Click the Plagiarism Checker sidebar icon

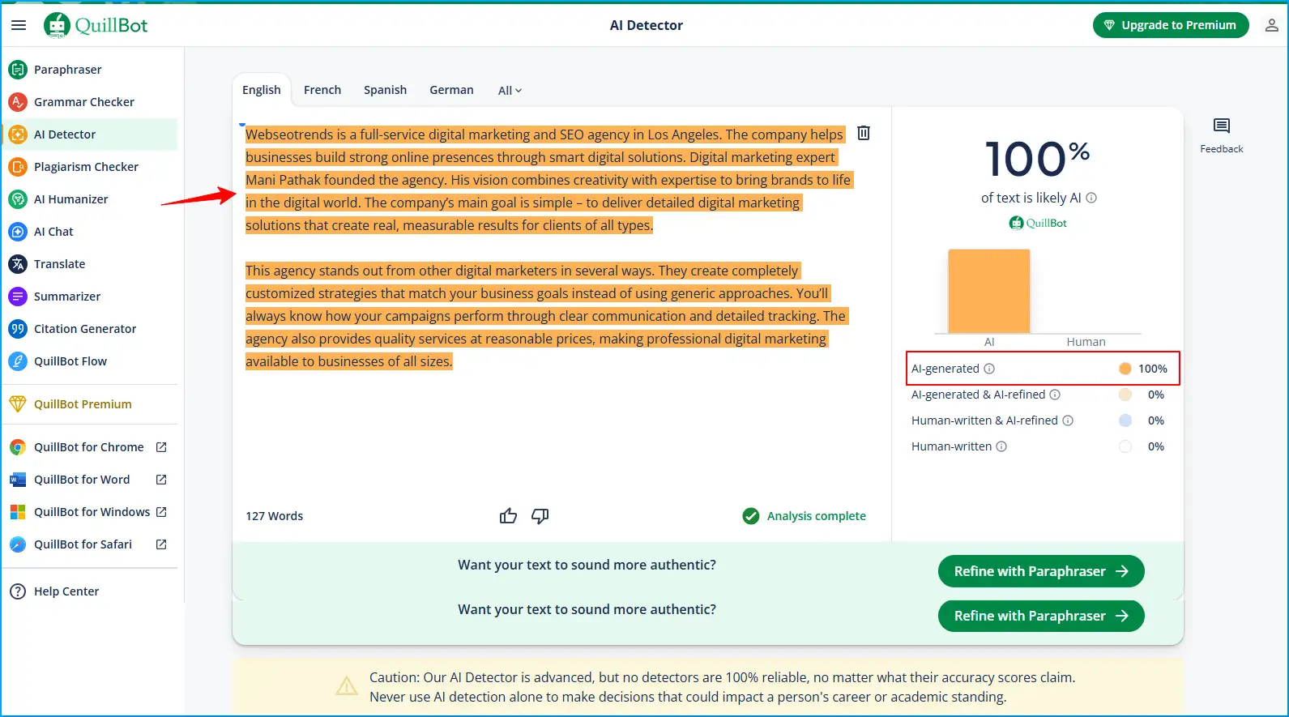(x=18, y=167)
